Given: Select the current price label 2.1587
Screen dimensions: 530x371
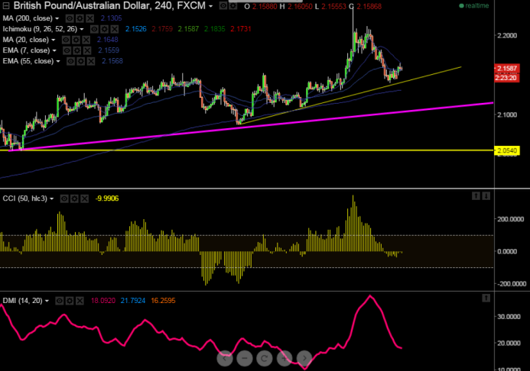Looking at the screenshot, I should (x=507, y=69).
